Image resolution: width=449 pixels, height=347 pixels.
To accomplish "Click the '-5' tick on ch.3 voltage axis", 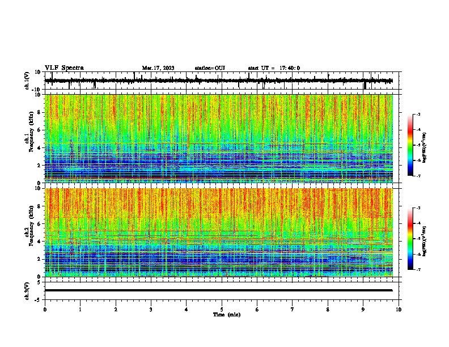I will coord(39,300).
